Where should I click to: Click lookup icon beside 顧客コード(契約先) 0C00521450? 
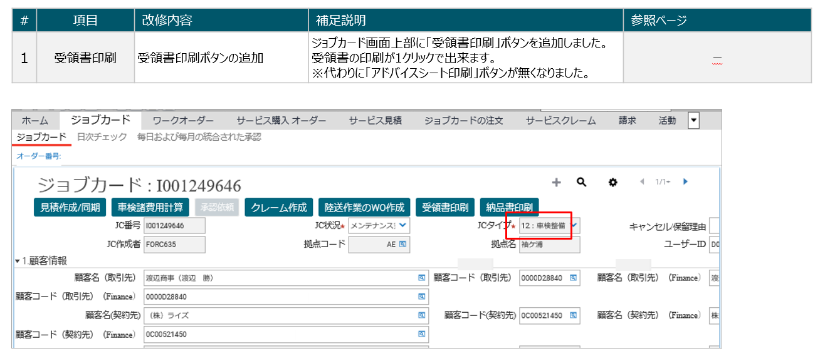(573, 315)
